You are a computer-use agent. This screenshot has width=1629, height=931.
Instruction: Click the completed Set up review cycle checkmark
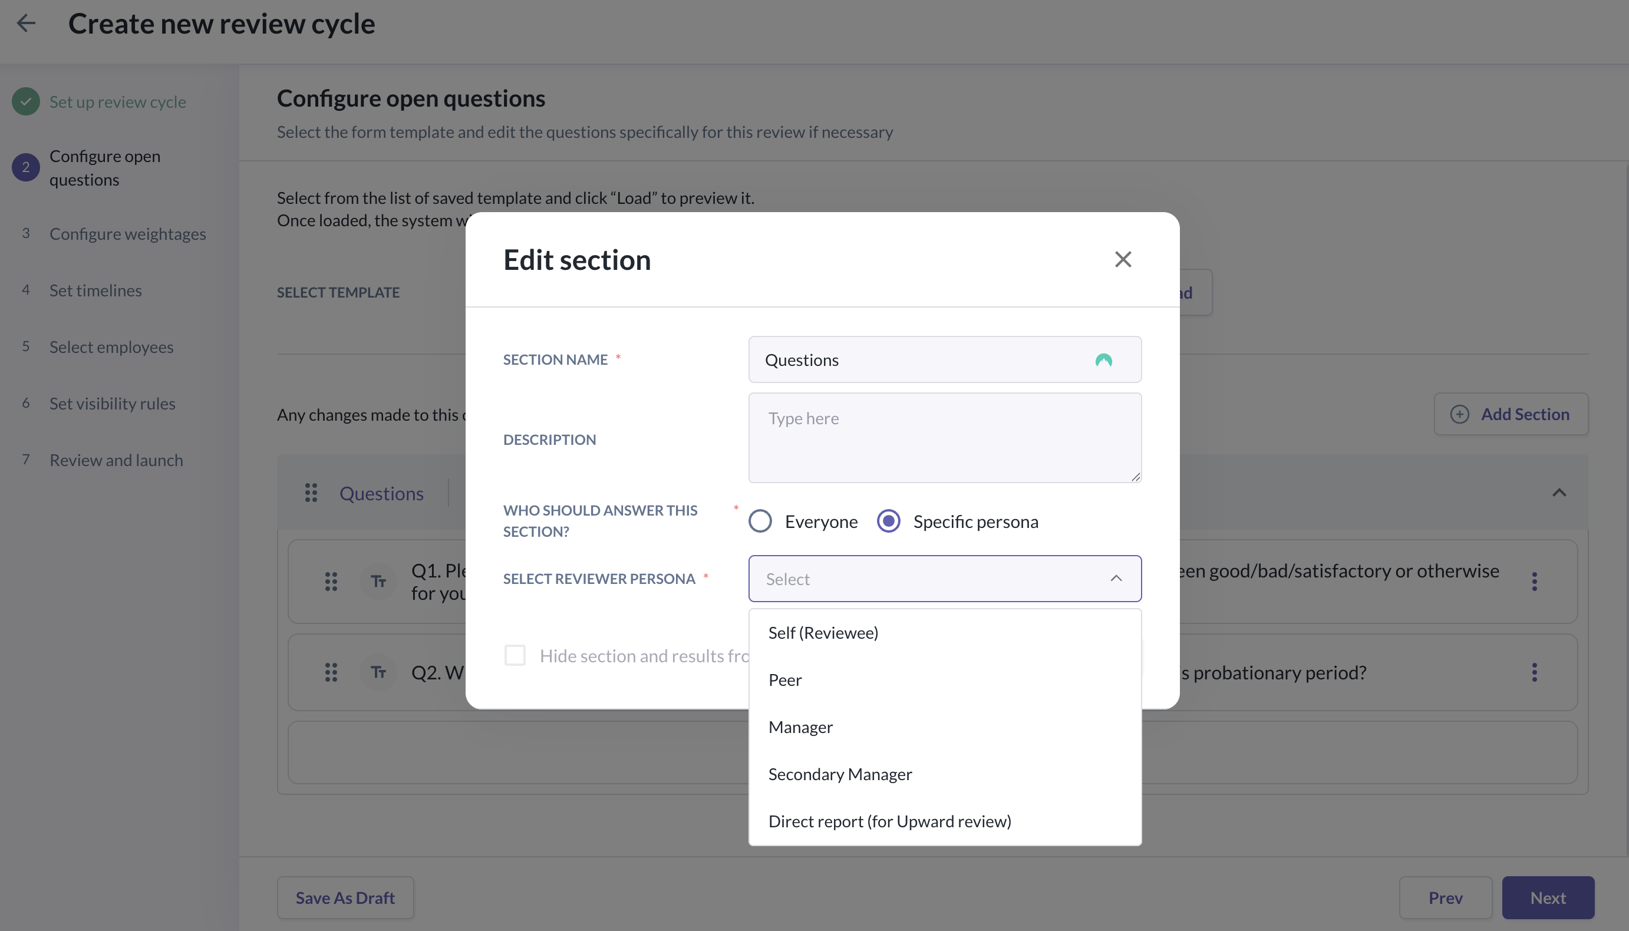tap(25, 102)
